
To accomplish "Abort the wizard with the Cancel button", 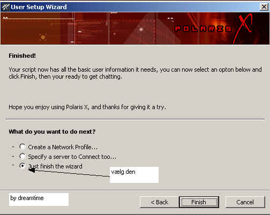I will coord(245,202).
